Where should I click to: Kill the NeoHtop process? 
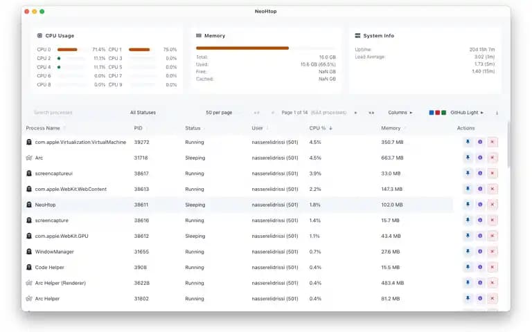point(492,204)
